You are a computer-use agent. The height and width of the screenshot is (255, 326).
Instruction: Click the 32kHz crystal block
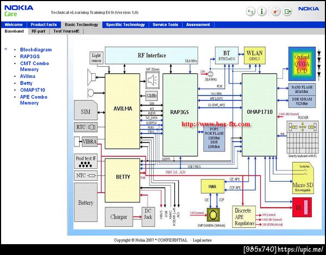[152, 96]
